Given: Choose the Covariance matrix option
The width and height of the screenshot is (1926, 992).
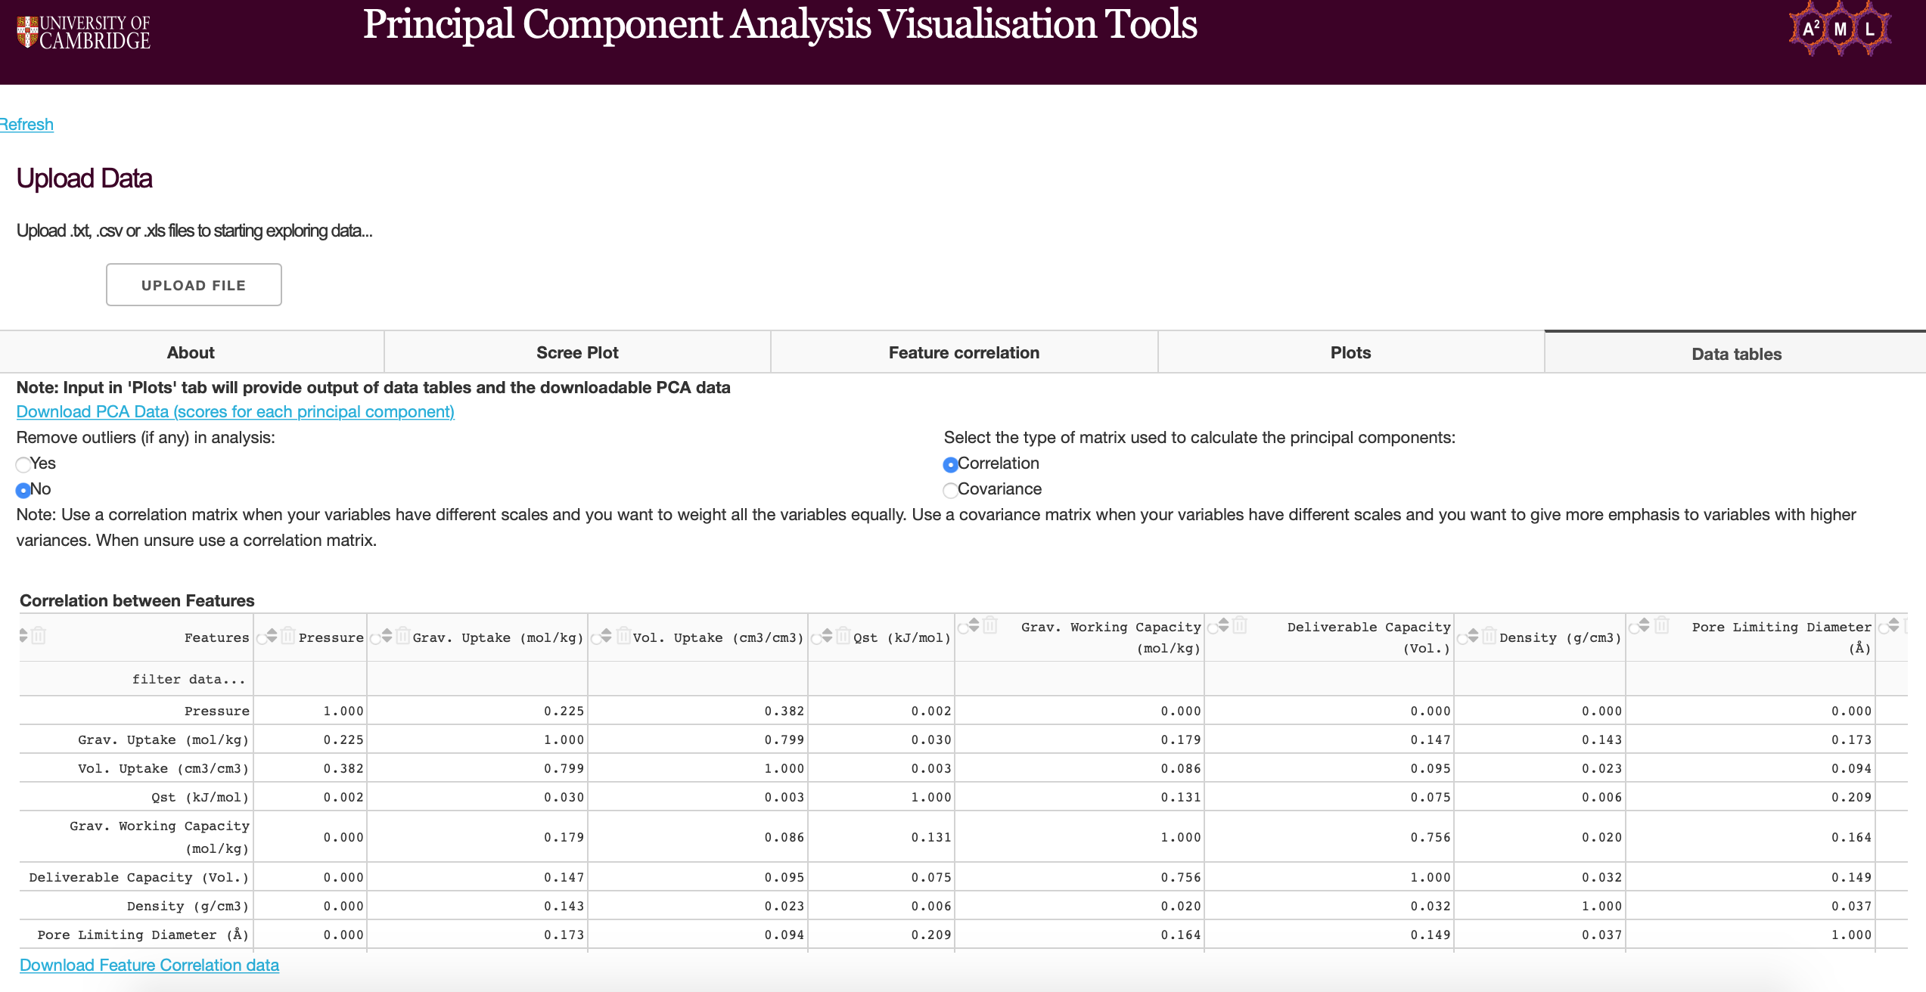Looking at the screenshot, I should click(950, 490).
